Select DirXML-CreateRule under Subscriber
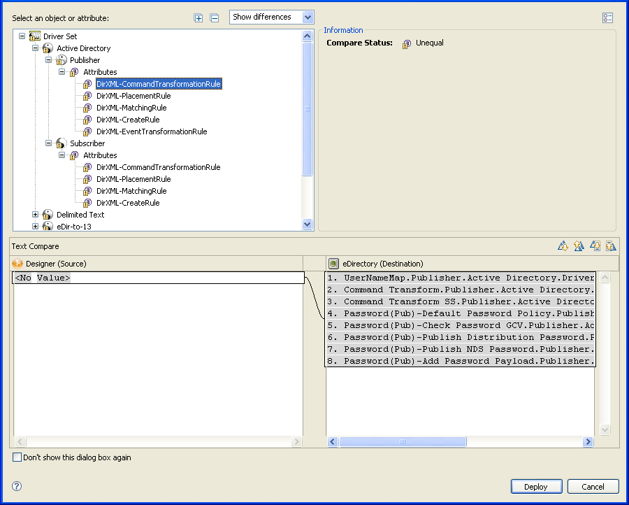Viewport: 629px width, 505px height. (128, 203)
